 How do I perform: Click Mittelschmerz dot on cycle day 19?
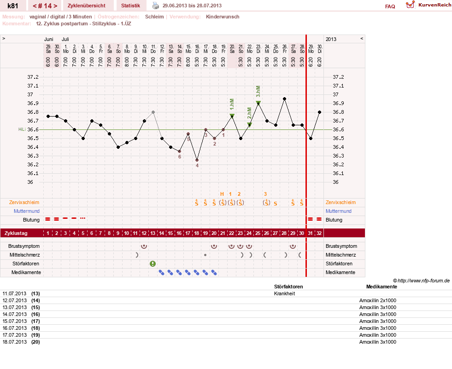coord(205,255)
